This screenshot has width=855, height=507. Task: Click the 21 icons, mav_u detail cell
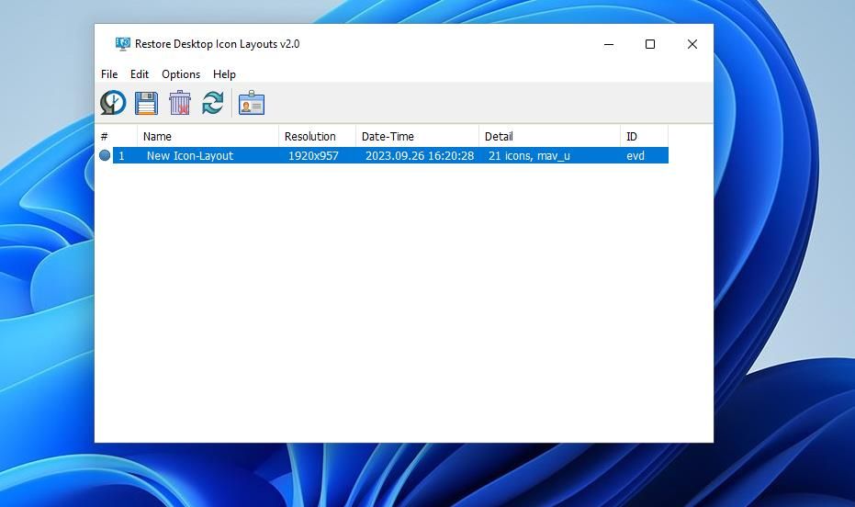pos(529,156)
